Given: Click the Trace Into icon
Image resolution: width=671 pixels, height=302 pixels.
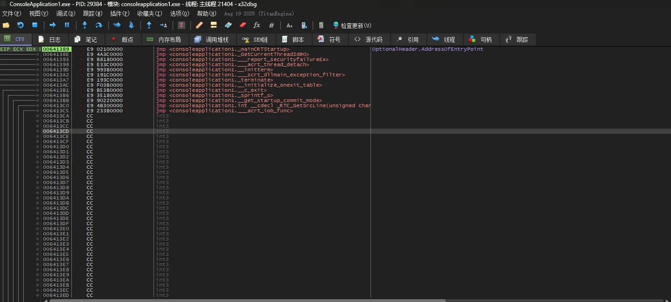Looking at the screenshot, I should tap(117, 25).
